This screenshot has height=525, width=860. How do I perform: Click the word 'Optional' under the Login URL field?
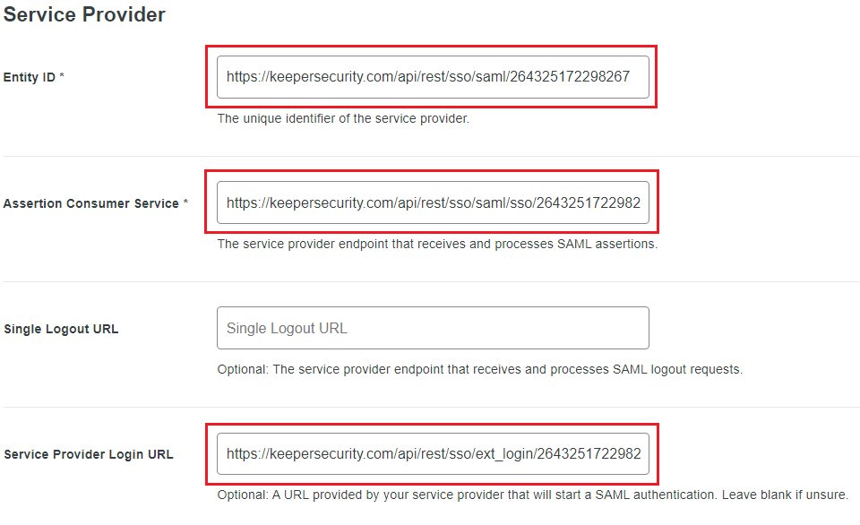tap(243, 495)
